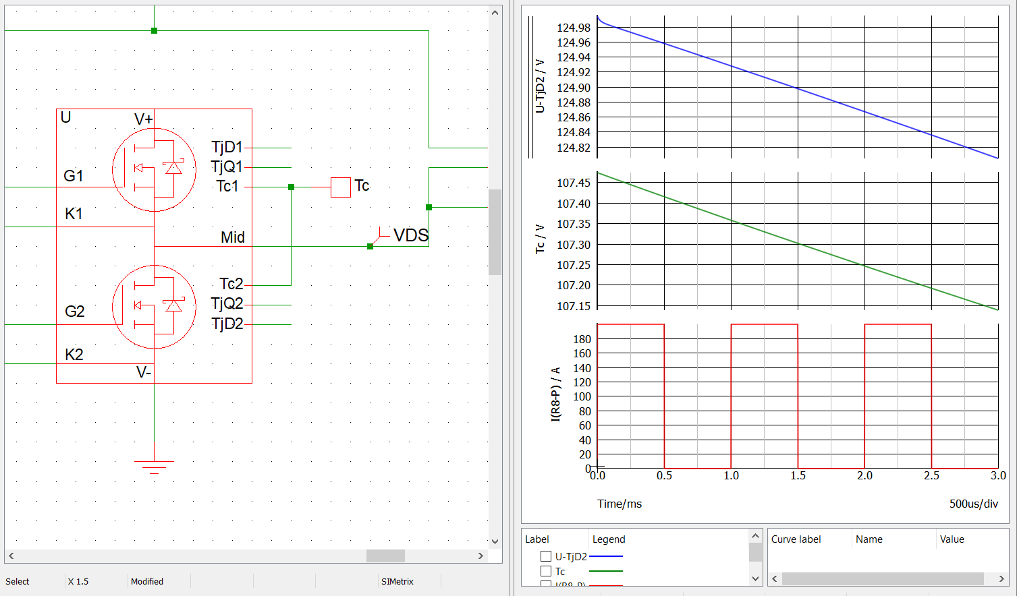This screenshot has width=1017, height=596.
Task: Click the curve label panel horizontal scroll thumb
Action: click(x=883, y=579)
